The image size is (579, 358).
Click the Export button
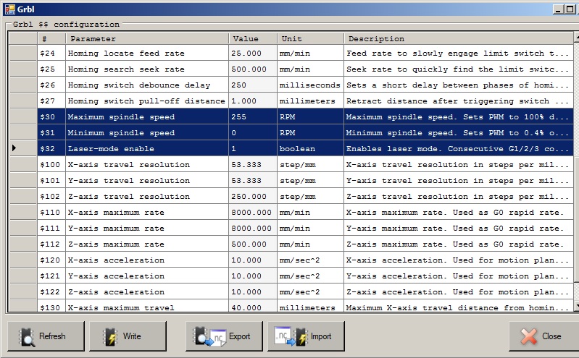point(224,336)
